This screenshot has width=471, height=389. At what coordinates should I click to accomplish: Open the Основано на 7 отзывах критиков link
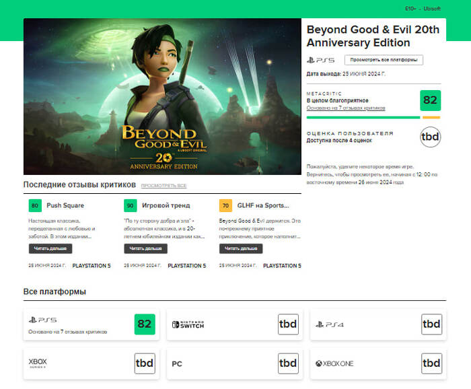click(346, 108)
